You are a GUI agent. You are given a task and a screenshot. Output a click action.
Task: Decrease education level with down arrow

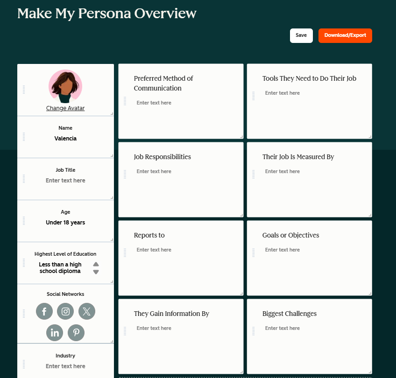tap(96, 272)
